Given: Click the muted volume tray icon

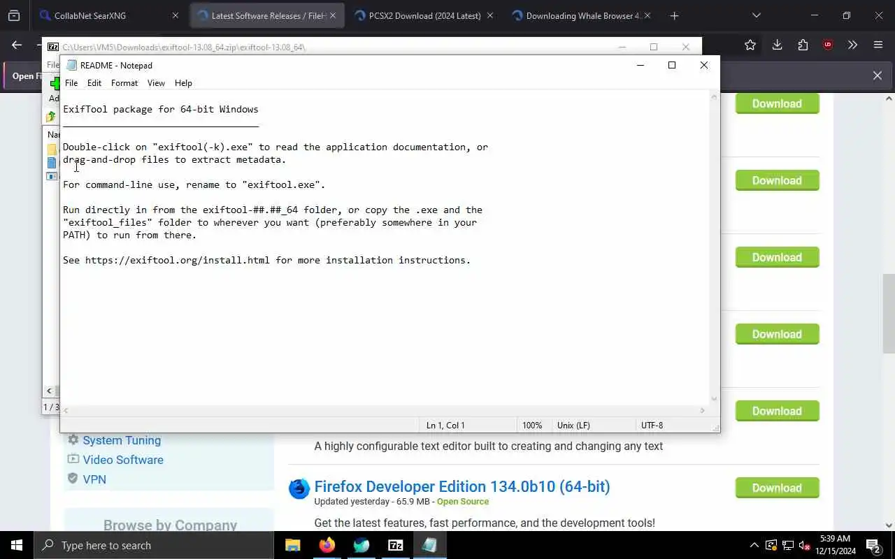Looking at the screenshot, I should pyautogui.click(x=804, y=545).
